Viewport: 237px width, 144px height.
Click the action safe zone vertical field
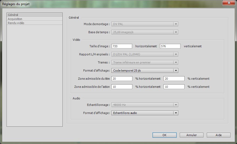[x=174, y=87]
